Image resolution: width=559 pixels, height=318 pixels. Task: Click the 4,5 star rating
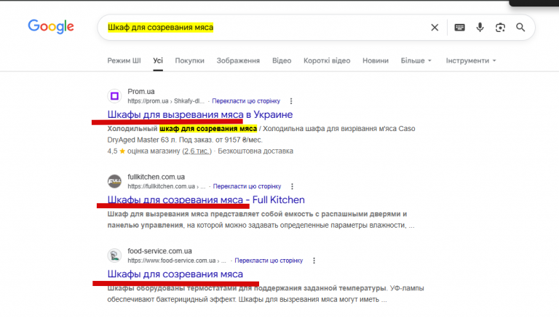click(116, 151)
